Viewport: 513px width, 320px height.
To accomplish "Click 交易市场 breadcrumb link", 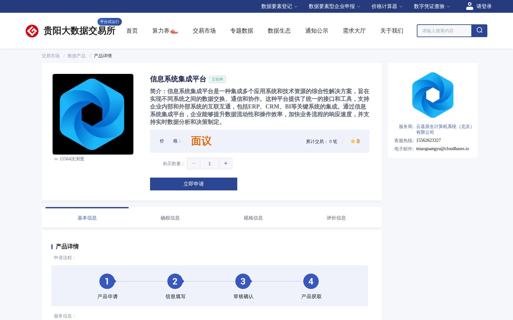I will pyautogui.click(x=51, y=56).
